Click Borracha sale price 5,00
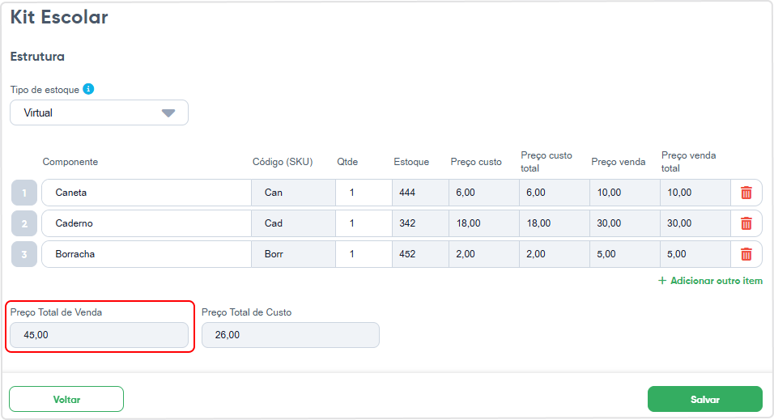The height and width of the screenshot is (420, 774). click(624, 253)
